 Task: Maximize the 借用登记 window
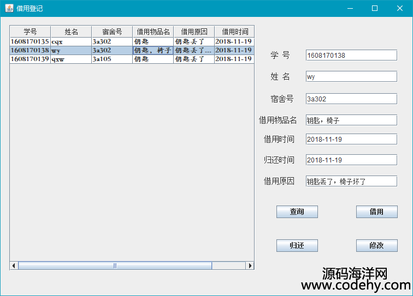(x=375, y=8)
